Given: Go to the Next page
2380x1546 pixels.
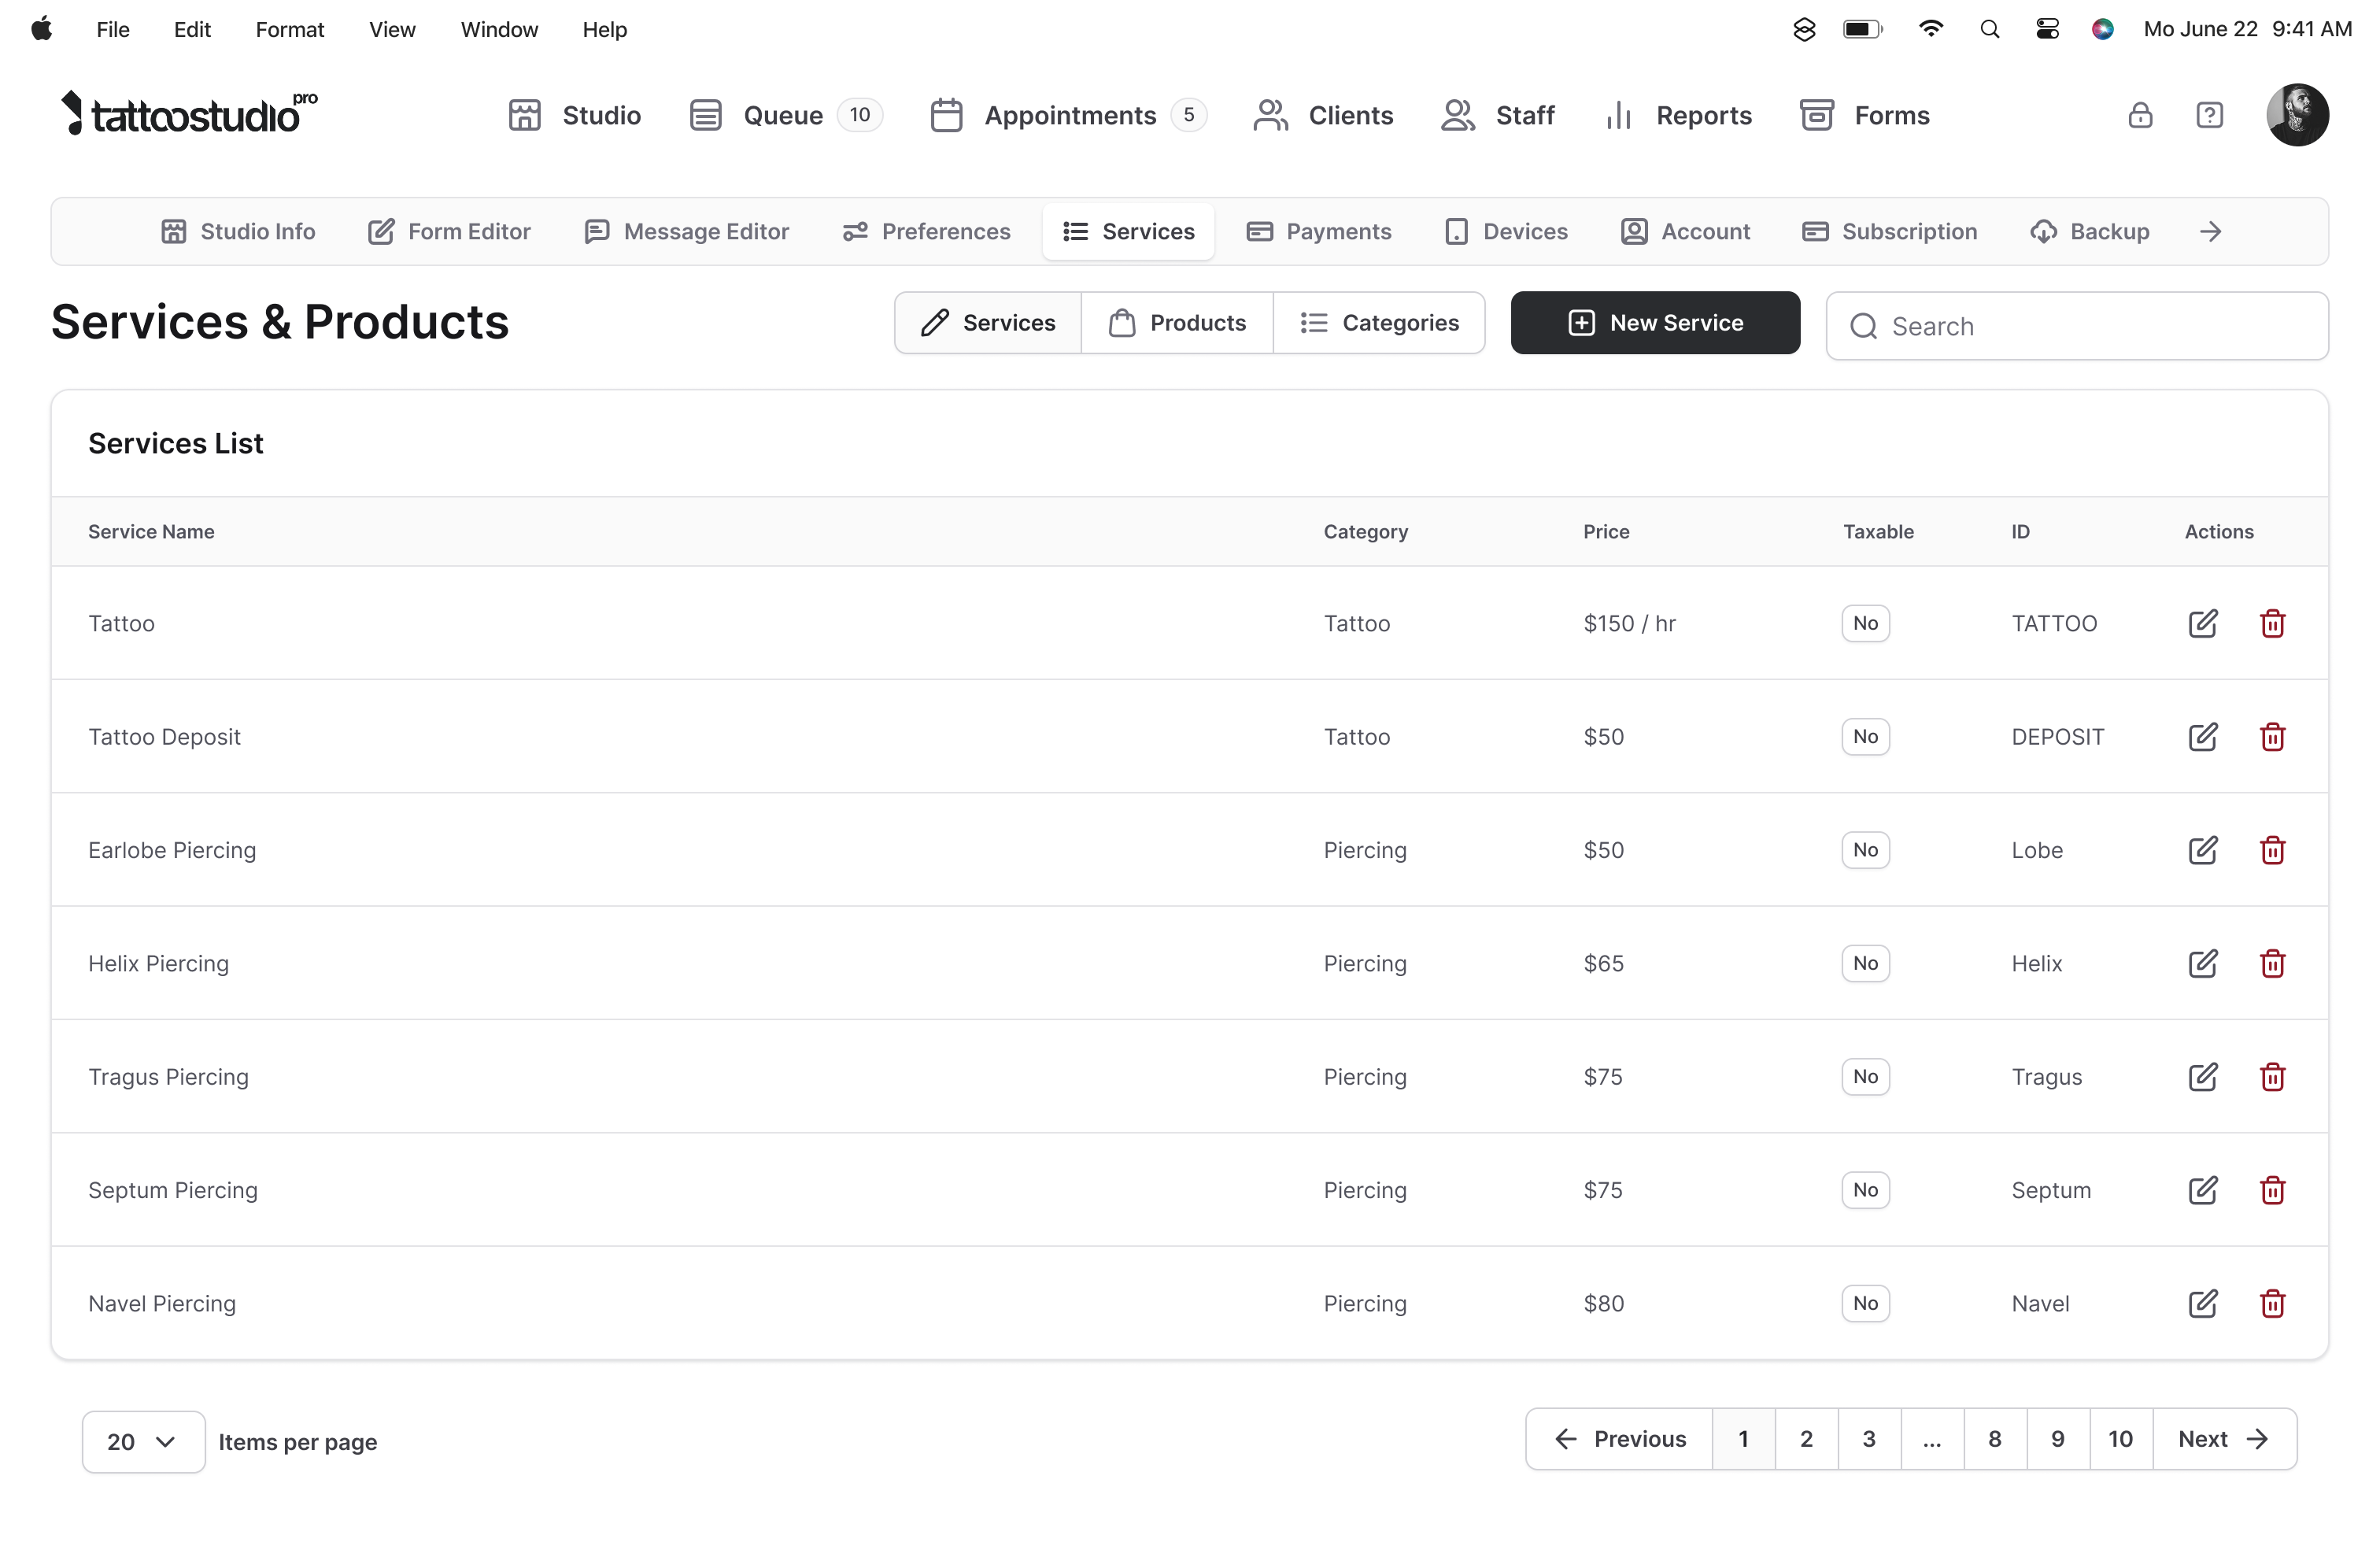Looking at the screenshot, I should click(2224, 1438).
